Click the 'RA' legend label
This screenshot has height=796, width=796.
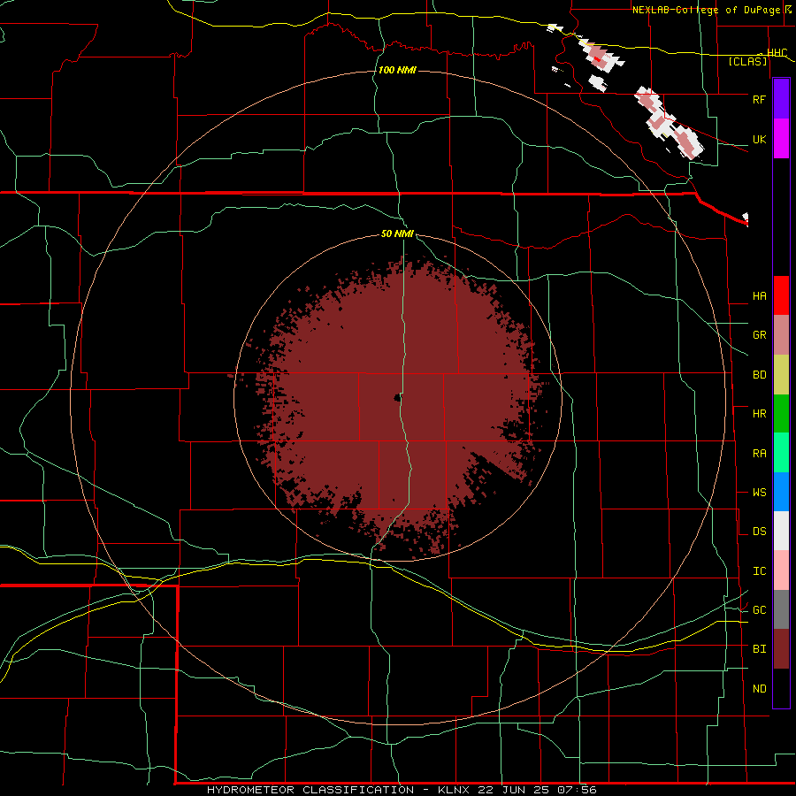[x=759, y=454]
